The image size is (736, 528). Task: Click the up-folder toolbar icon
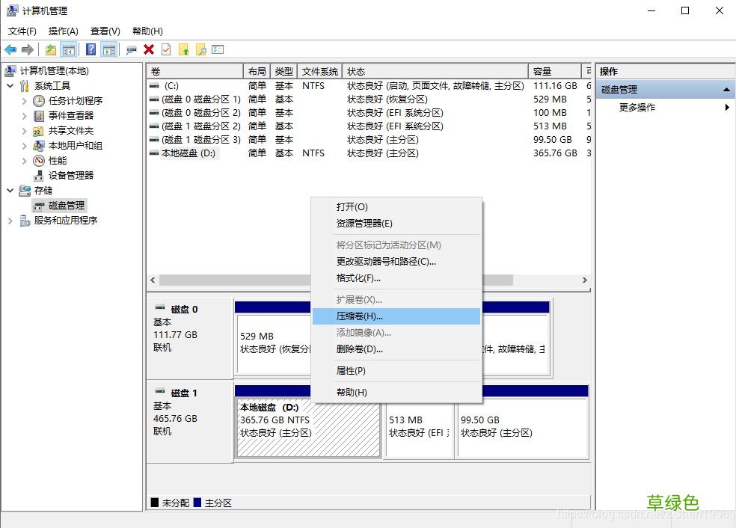[51, 49]
